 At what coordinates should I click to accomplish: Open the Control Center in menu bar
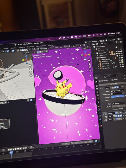(x=105, y=34)
